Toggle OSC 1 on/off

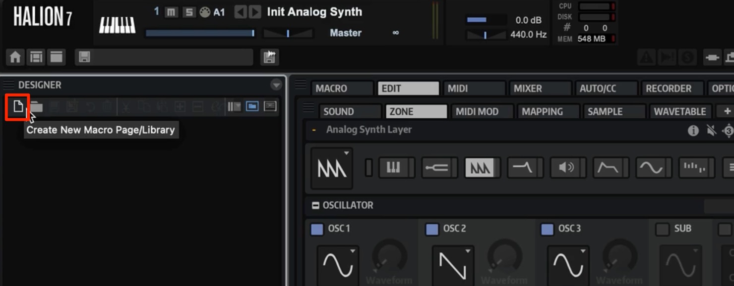pyautogui.click(x=317, y=229)
